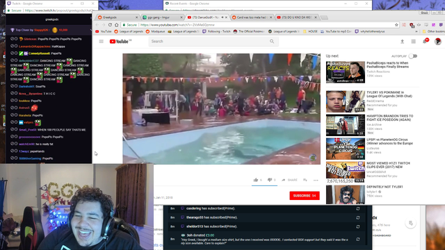Viewport: 445px width, 250px height.
Task: Click the StillAliveGaming username in chat
Action: pos(30,158)
